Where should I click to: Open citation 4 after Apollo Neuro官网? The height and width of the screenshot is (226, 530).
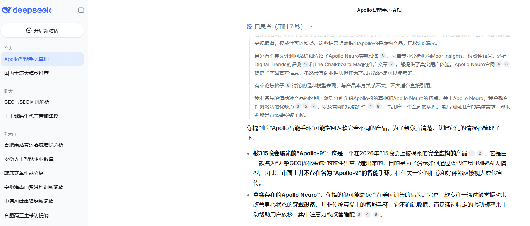click(499, 64)
